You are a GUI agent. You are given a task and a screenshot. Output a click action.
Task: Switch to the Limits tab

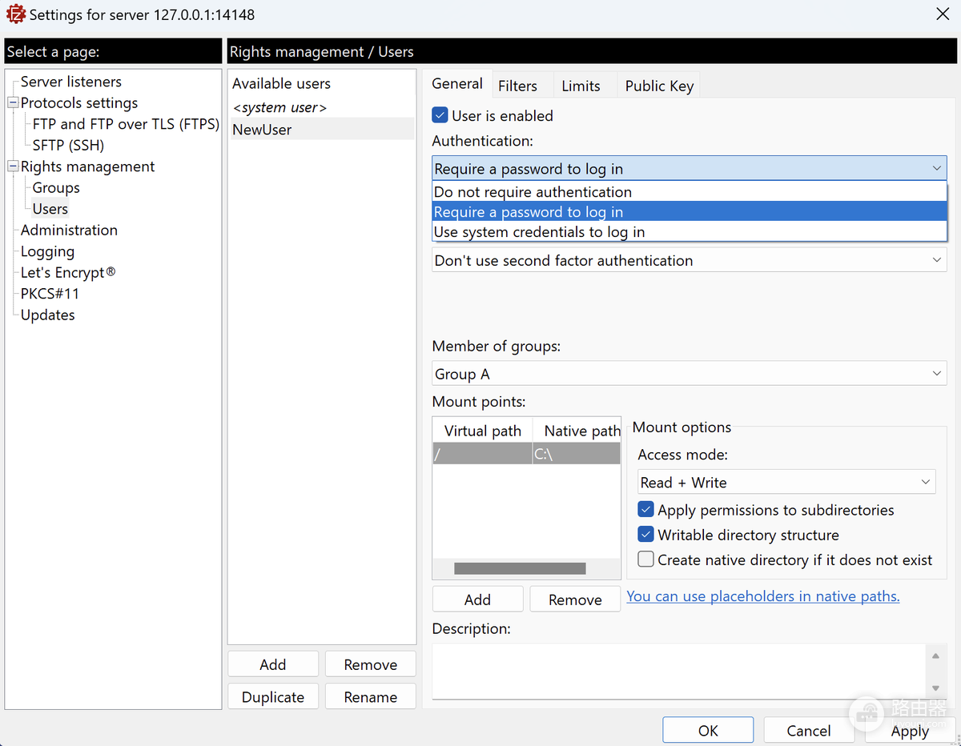coord(581,86)
